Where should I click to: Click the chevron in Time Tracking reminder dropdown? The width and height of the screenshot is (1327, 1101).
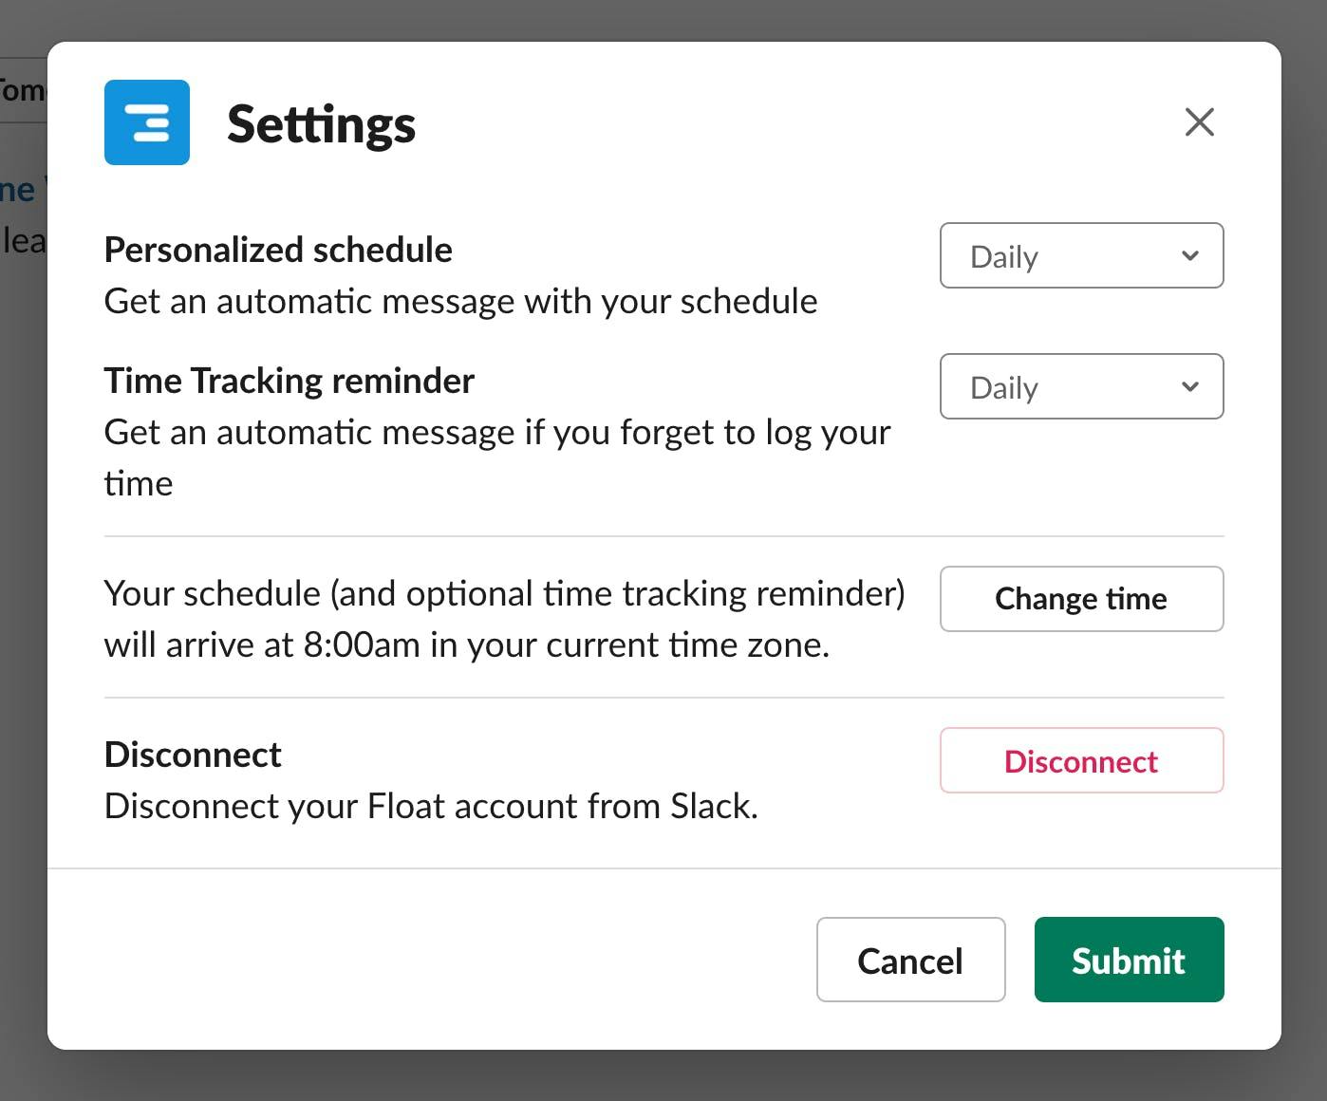click(x=1190, y=386)
